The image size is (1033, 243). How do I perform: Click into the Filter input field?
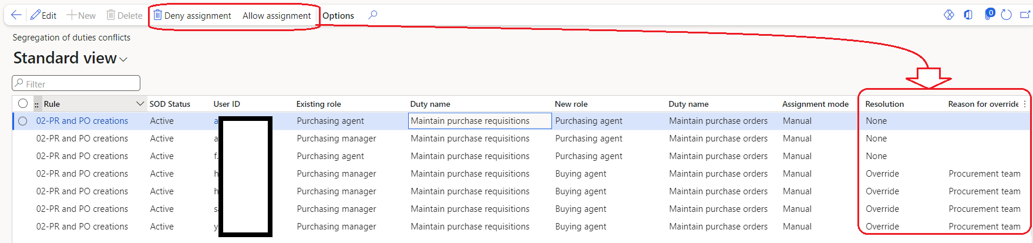click(x=76, y=83)
